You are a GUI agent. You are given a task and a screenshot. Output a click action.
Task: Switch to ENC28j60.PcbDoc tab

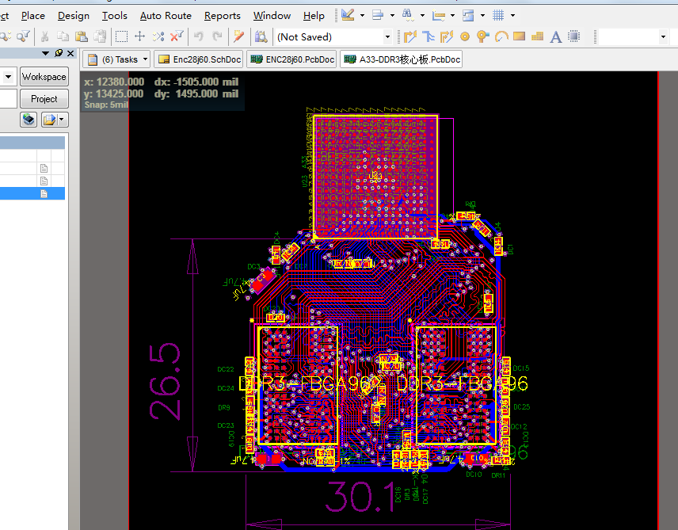pyautogui.click(x=293, y=59)
